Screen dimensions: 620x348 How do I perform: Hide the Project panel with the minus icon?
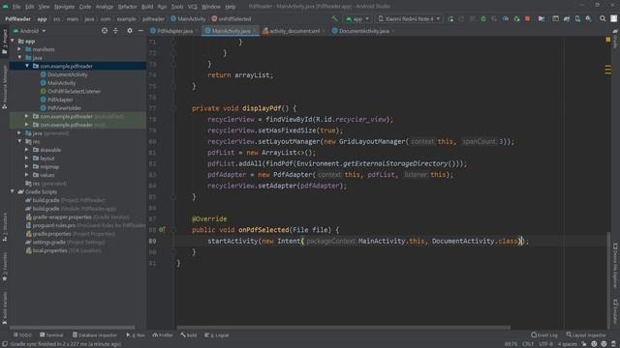[140, 30]
